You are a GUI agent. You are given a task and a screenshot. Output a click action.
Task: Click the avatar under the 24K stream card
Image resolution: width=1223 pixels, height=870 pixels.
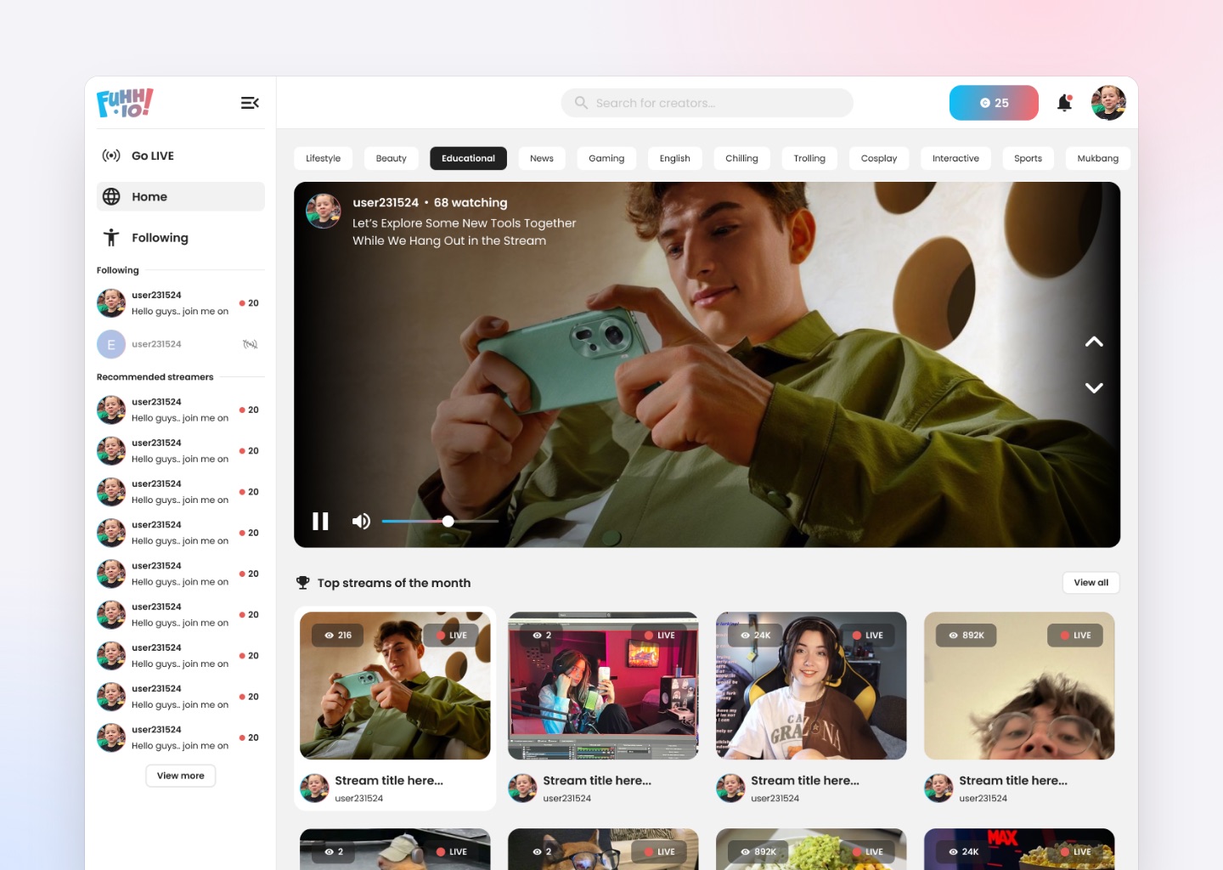pyautogui.click(x=730, y=788)
